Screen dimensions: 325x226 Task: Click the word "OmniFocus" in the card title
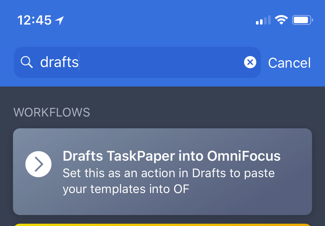tap(244, 156)
